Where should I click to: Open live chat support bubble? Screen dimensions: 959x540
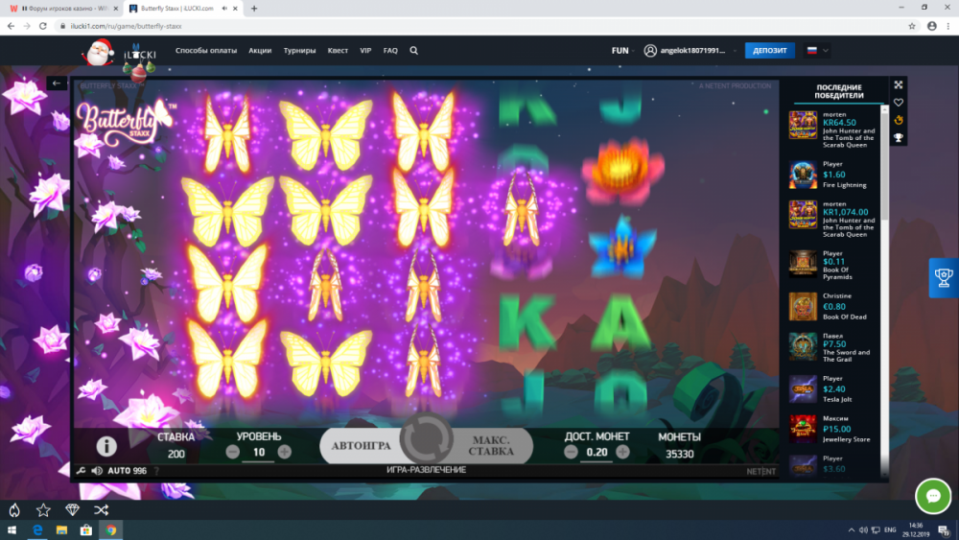point(933,496)
